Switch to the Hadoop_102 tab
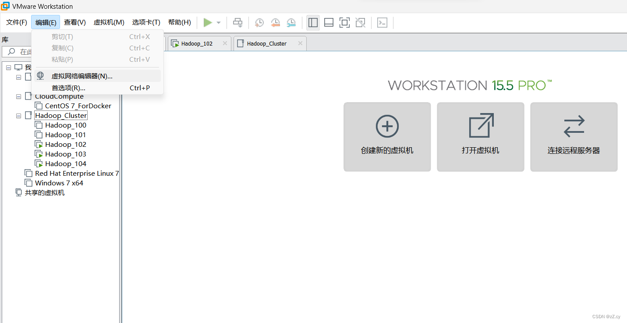The image size is (627, 323). click(x=199, y=43)
